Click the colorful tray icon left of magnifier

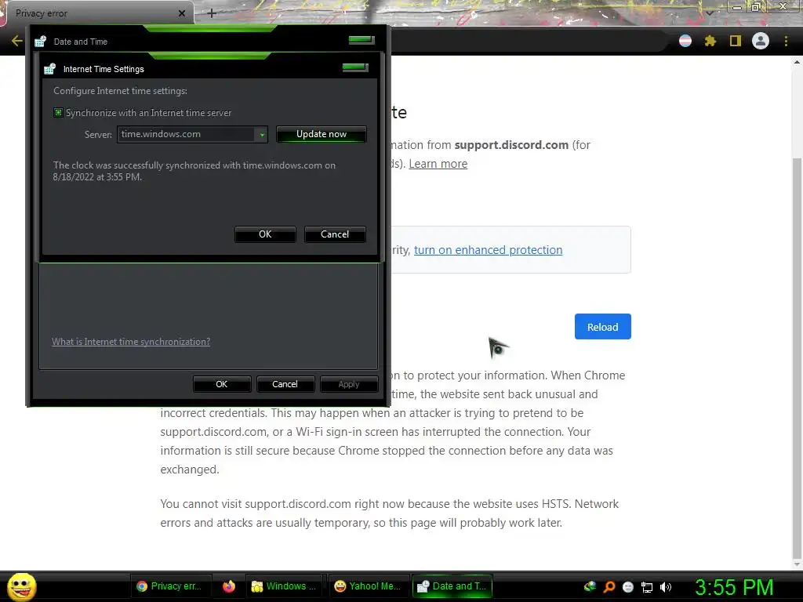(x=590, y=586)
